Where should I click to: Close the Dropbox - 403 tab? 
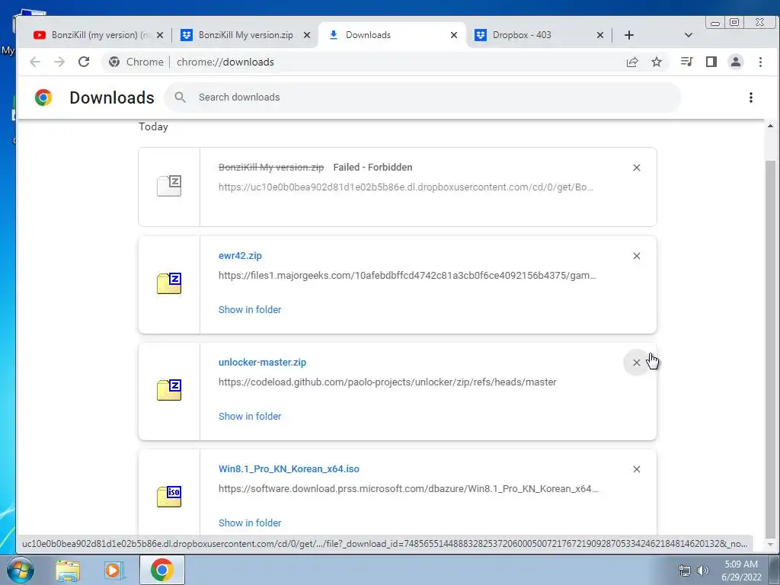click(x=600, y=35)
